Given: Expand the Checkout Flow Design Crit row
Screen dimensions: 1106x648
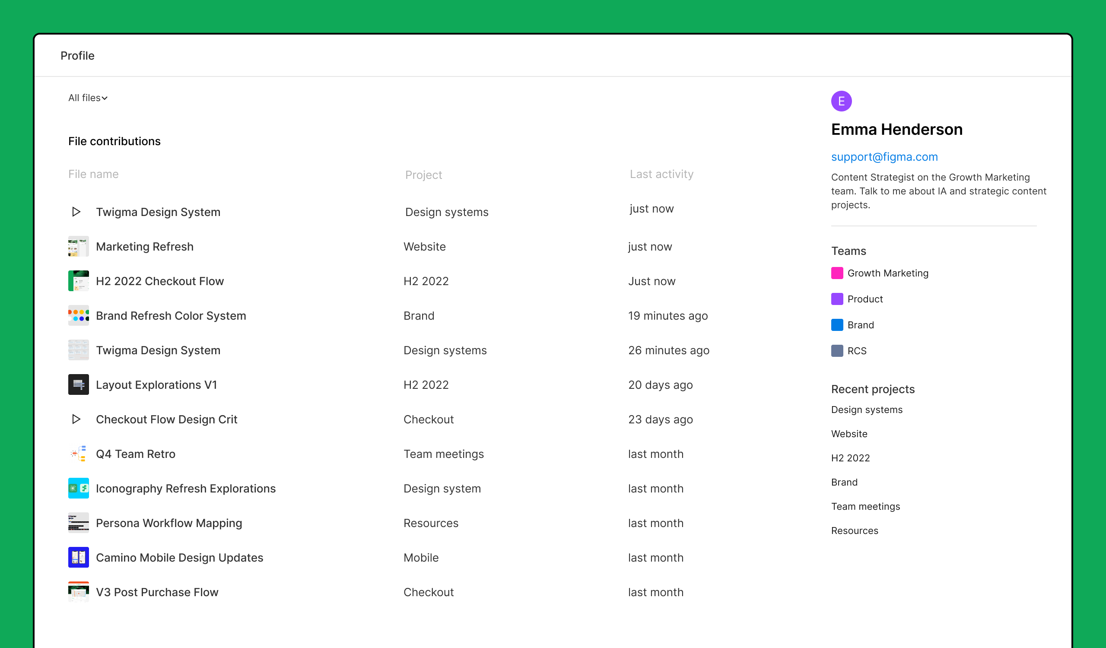Looking at the screenshot, I should (76, 419).
